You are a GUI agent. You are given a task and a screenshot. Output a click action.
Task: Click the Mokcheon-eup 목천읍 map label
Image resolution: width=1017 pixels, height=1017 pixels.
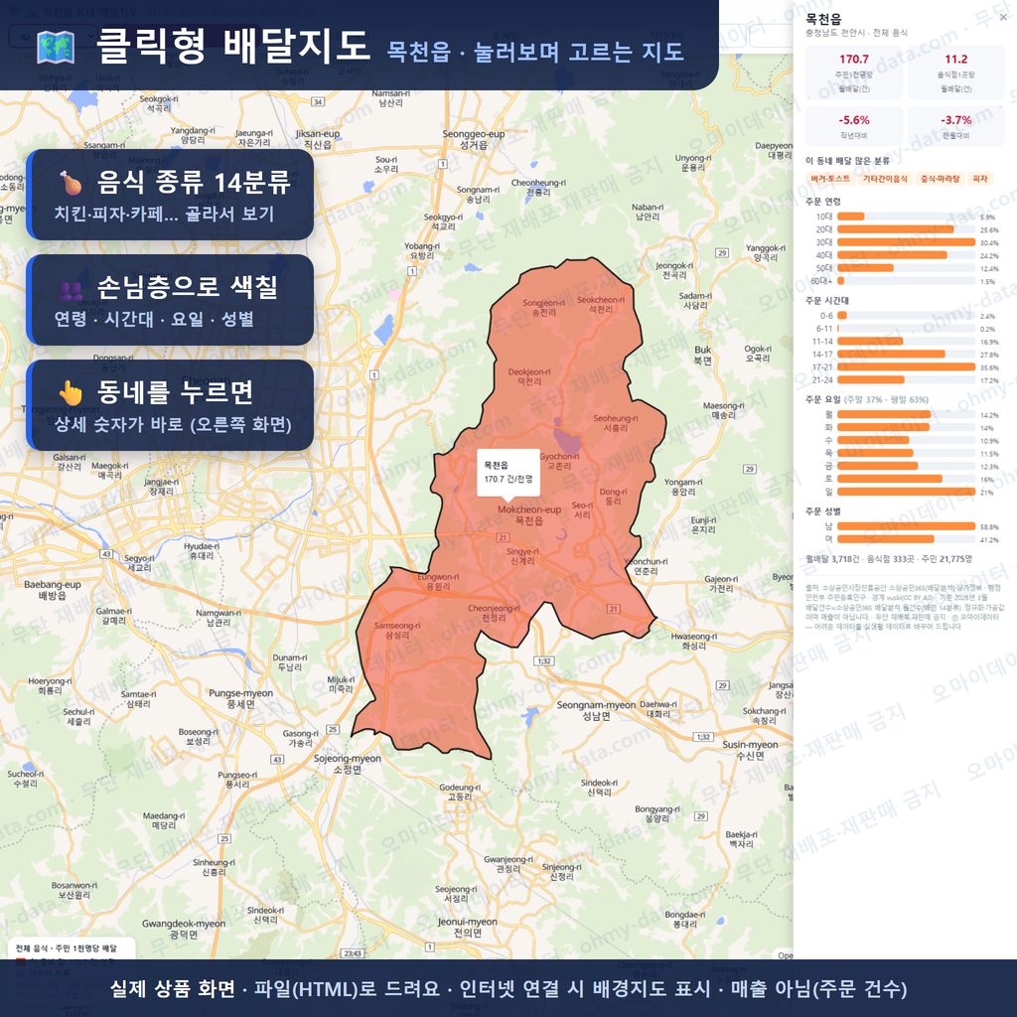pyautogui.click(x=529, y=515)
